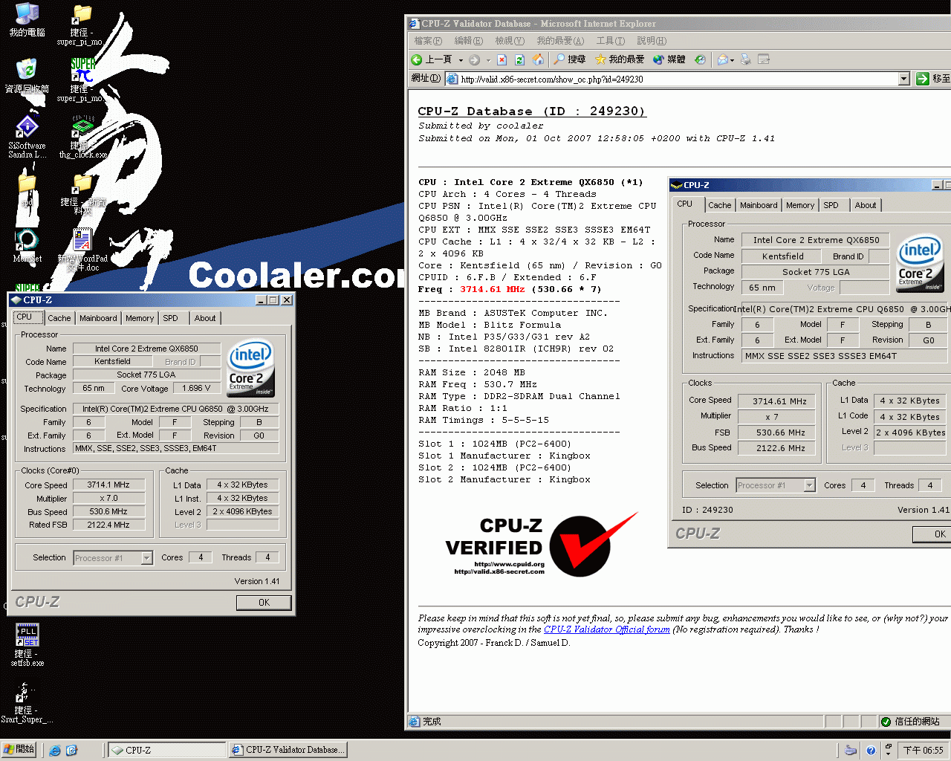Switch to About tab in desktop CPU-Z window
The image size is (951, 761).
point(205,318)
